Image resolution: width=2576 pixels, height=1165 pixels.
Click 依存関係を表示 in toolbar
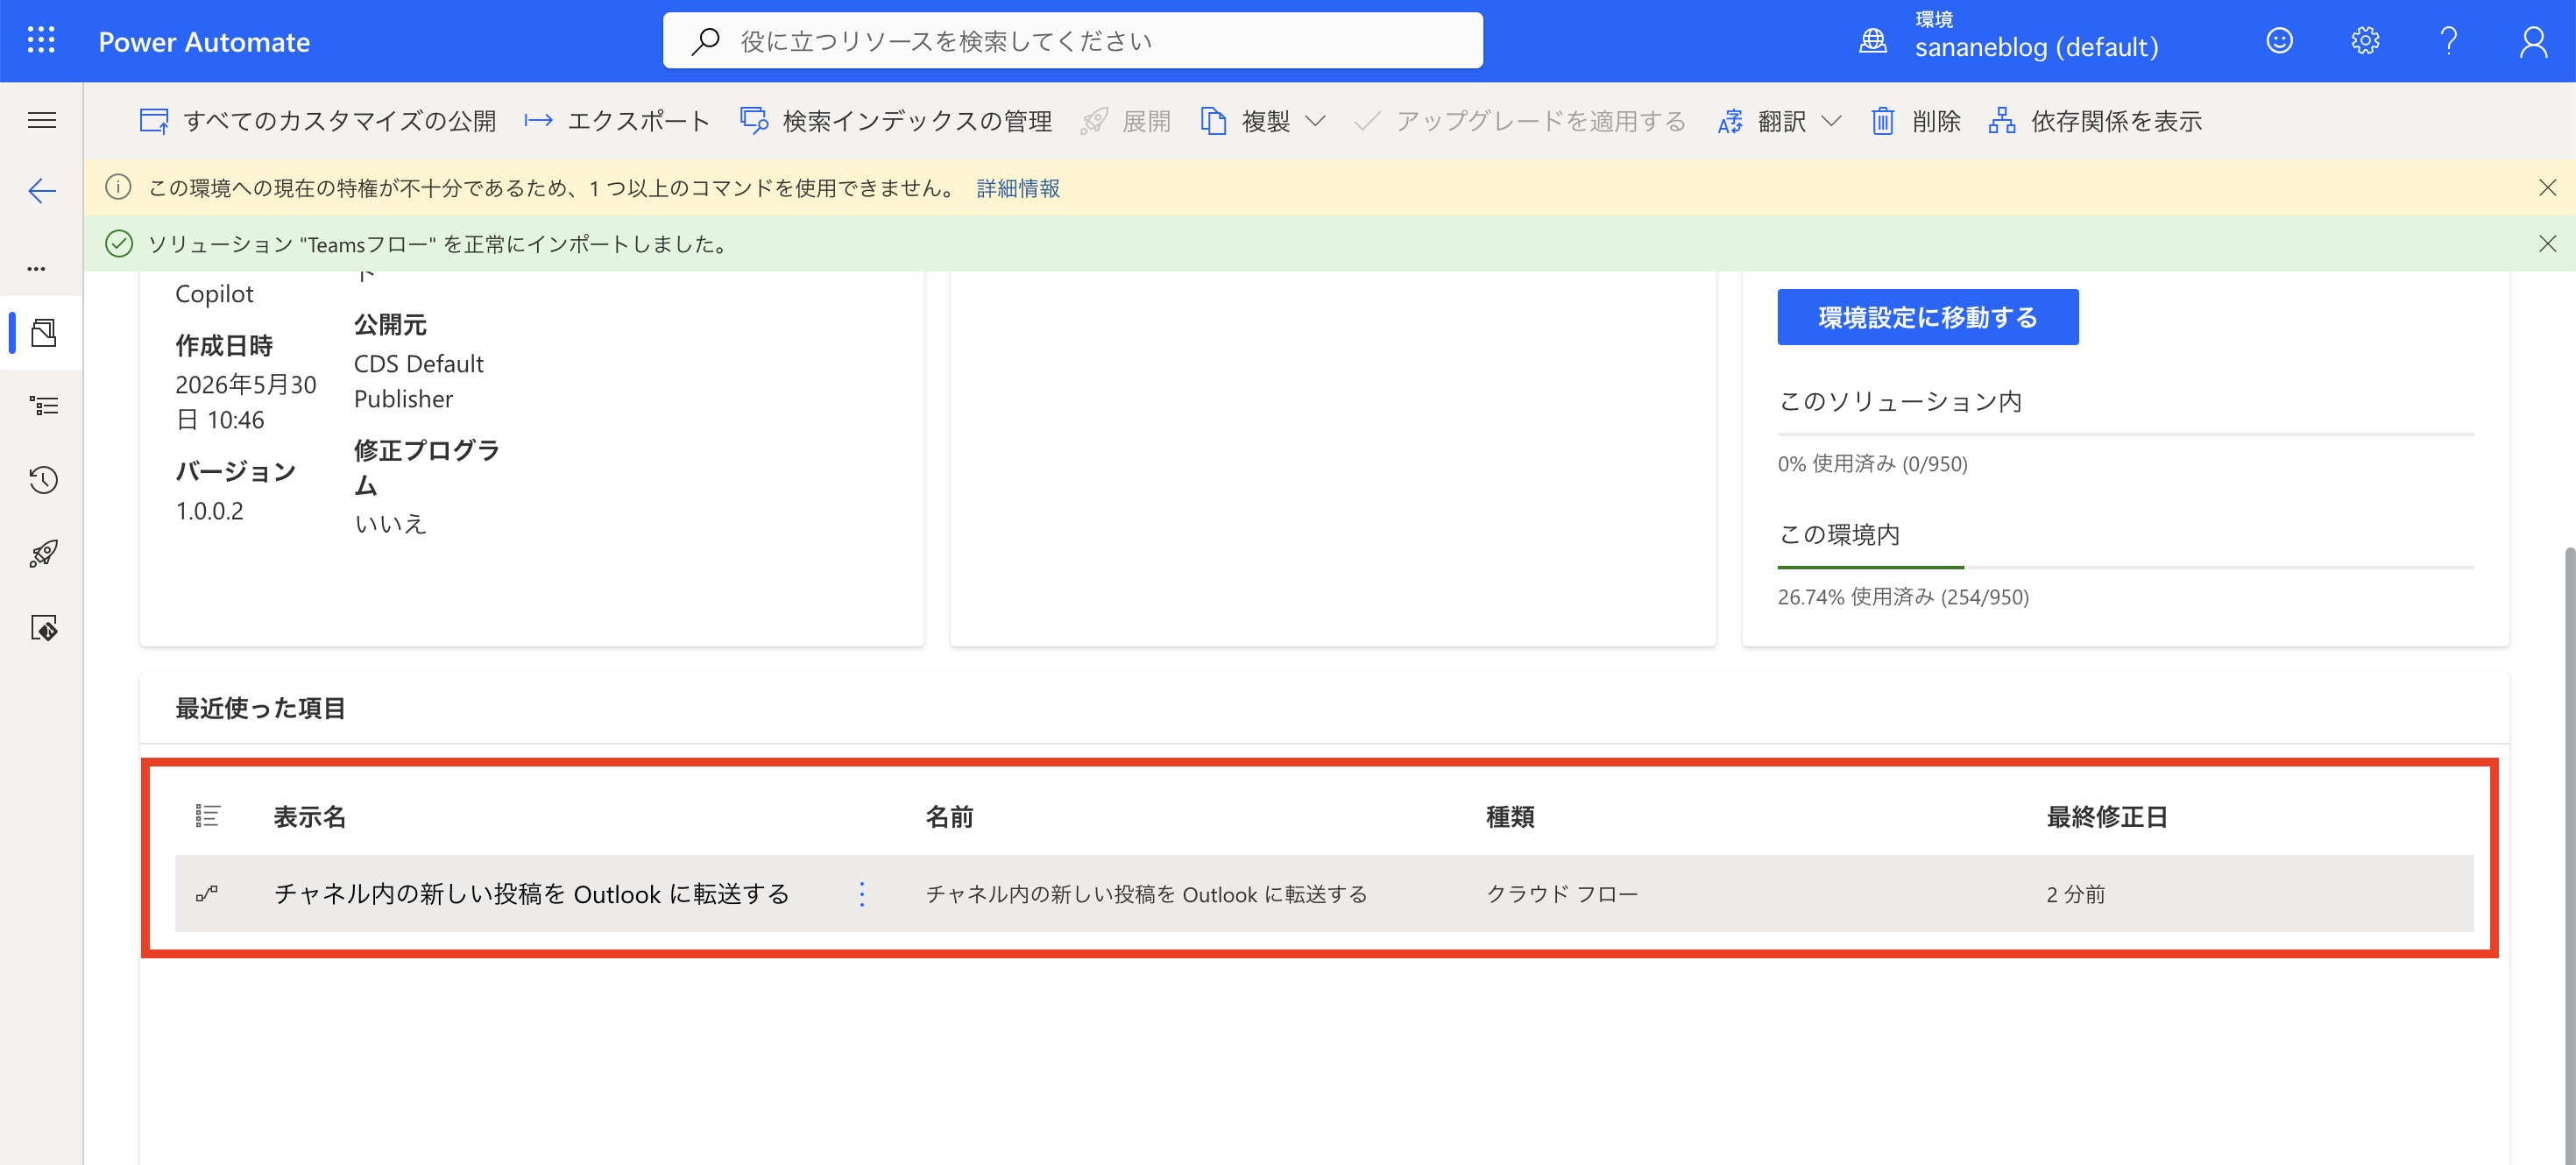tap(2095, 121)
